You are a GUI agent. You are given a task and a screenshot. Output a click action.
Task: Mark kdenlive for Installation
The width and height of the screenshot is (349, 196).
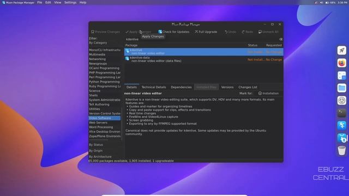pos(268,94)
